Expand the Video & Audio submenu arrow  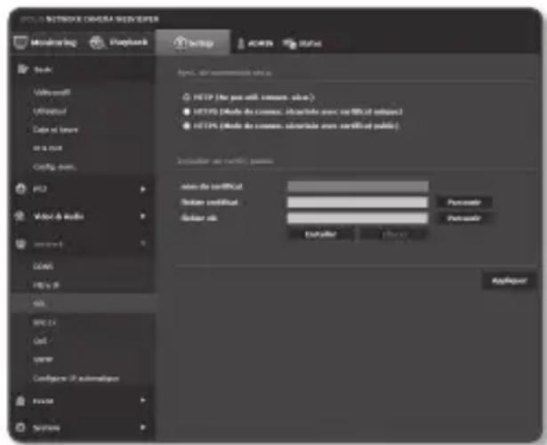pos(142,215)
